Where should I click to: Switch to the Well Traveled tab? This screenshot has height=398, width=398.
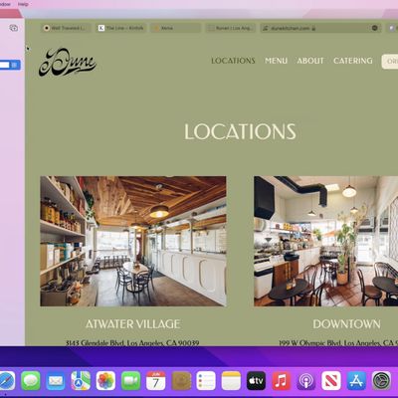click(x=67, y=28)
